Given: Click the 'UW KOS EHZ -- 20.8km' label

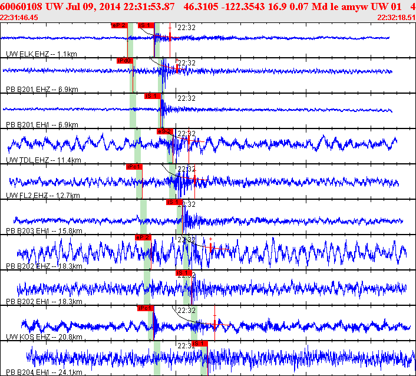Looking at the screenshot, I should (44, 337).
